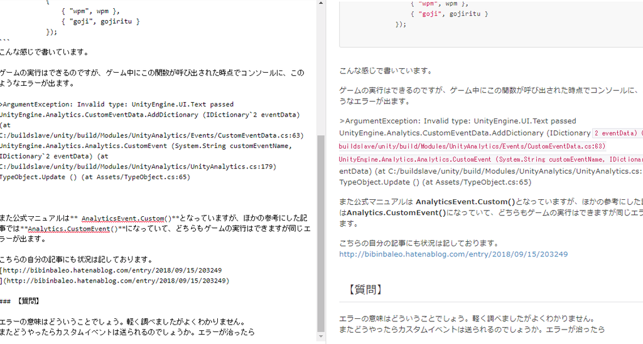The width and height of the screenshot is (643, 344).
Task: Click 'こちらの自分の記事にも' line in editor
Action: [x=77, y=259]
